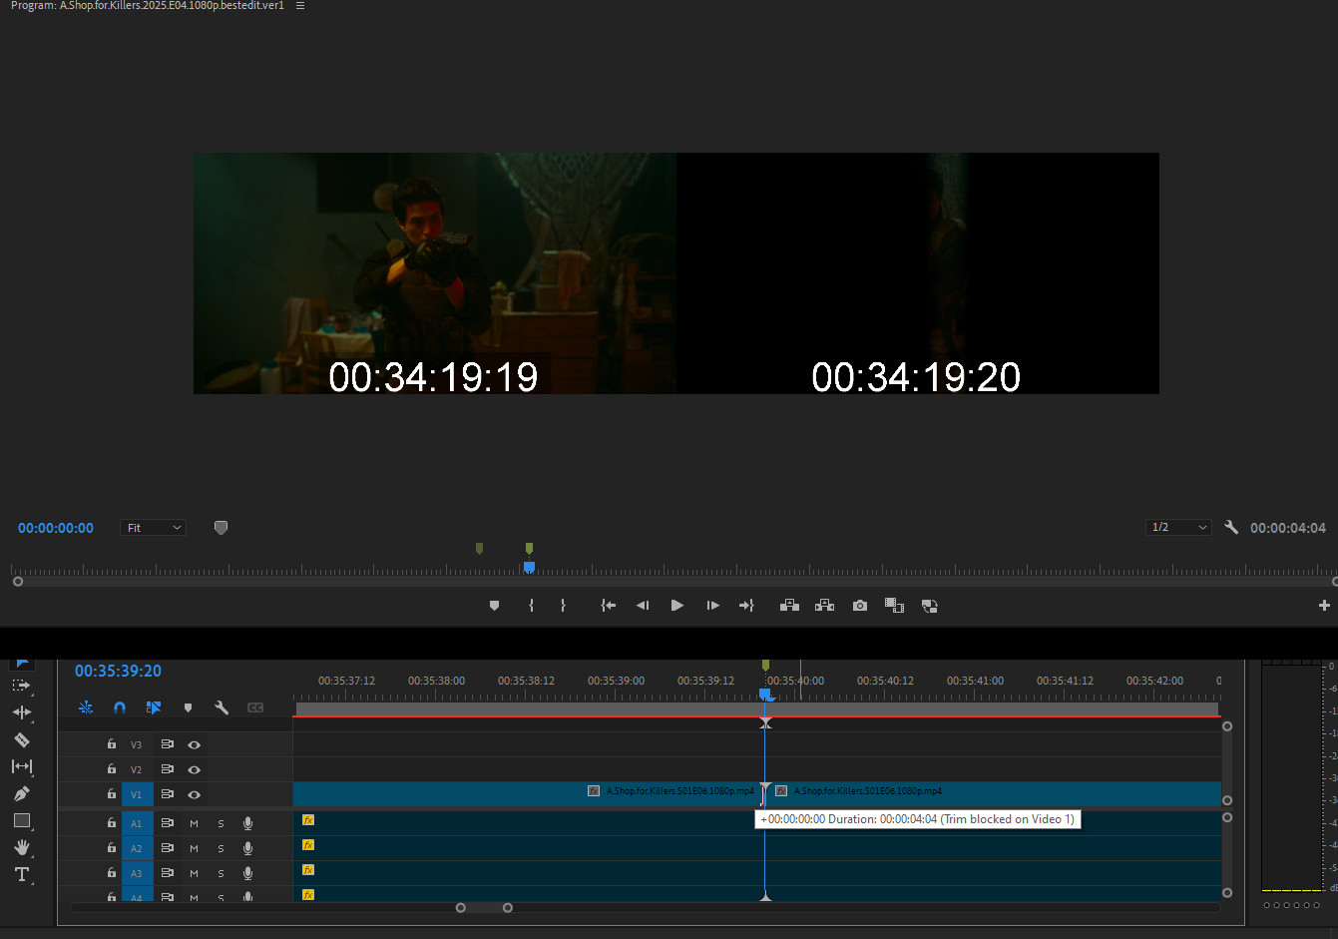Image resolution: width=1338 pixels, height=939 pixels.
Task: Open the 1/2 playback resolution dropdown
Action: click(1178, 528)
